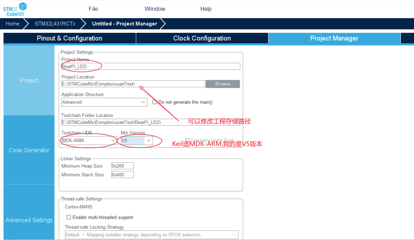
Task: Open the Help menu
Action: click(206, 9)
